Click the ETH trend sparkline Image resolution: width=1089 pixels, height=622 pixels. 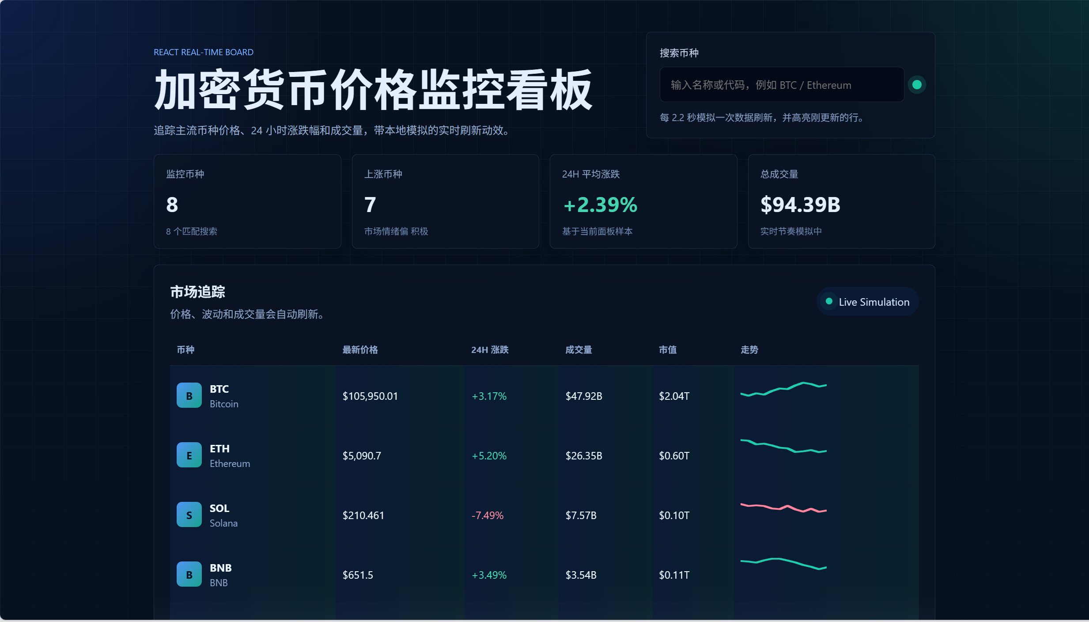[783, 446]
